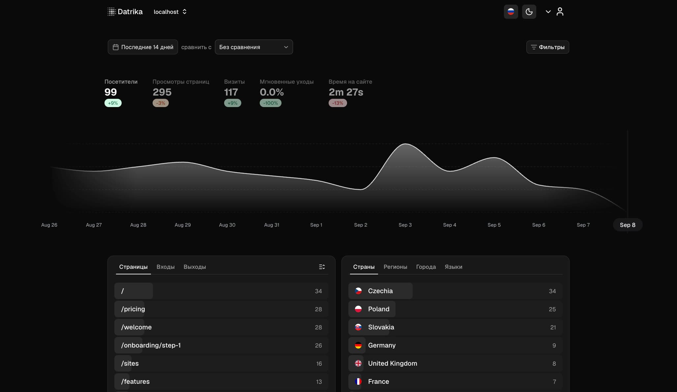Open the user profile icon menu
Image resolution: width=677 pixels, height=392 pixels.
[x=560, y=12]
